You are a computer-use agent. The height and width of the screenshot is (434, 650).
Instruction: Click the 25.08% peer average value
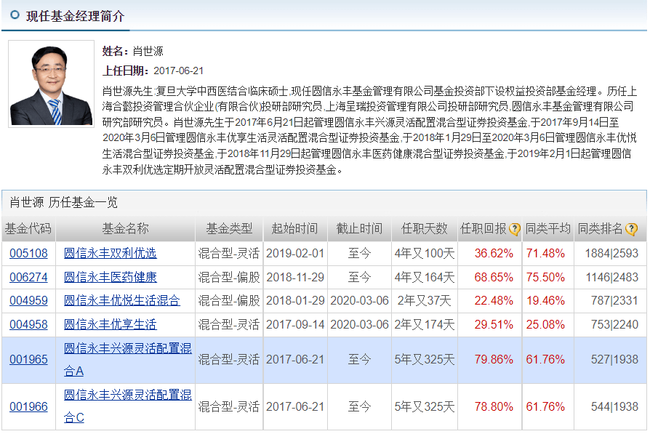pyautogui.click(x=545, y=324)
